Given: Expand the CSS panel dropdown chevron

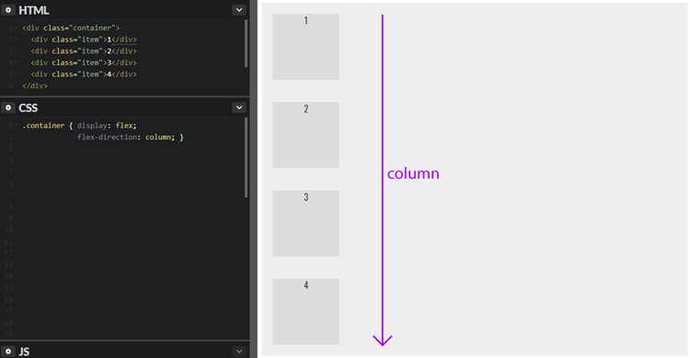Looking at the screenshot, I should coord(239,108).
